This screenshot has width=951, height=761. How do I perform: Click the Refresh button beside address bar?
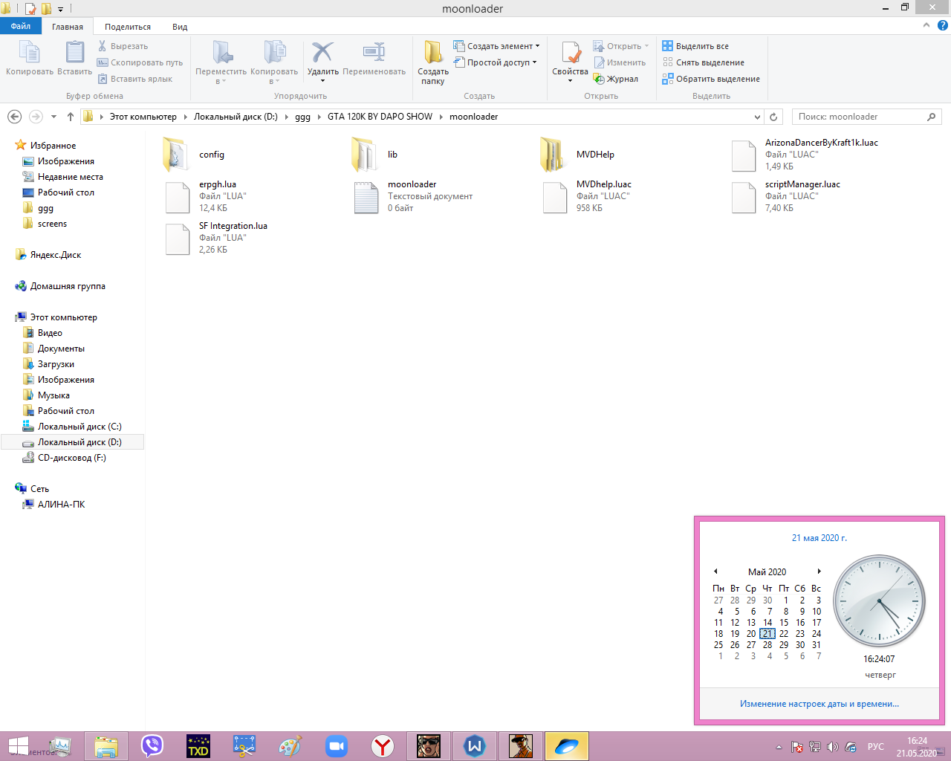pyautogui.click(x=773, y=117)
